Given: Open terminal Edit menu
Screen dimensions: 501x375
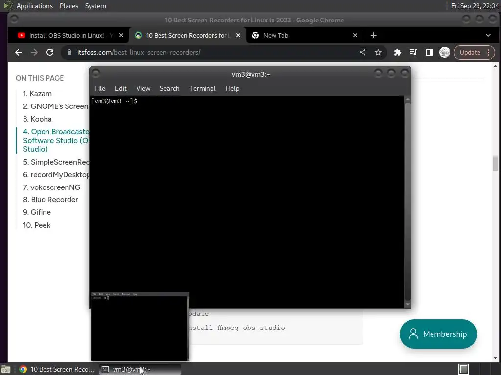Looking at the screenshot, I should [x=121, y=89].
